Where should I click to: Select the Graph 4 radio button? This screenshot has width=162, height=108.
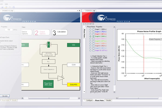pos(90,36)
